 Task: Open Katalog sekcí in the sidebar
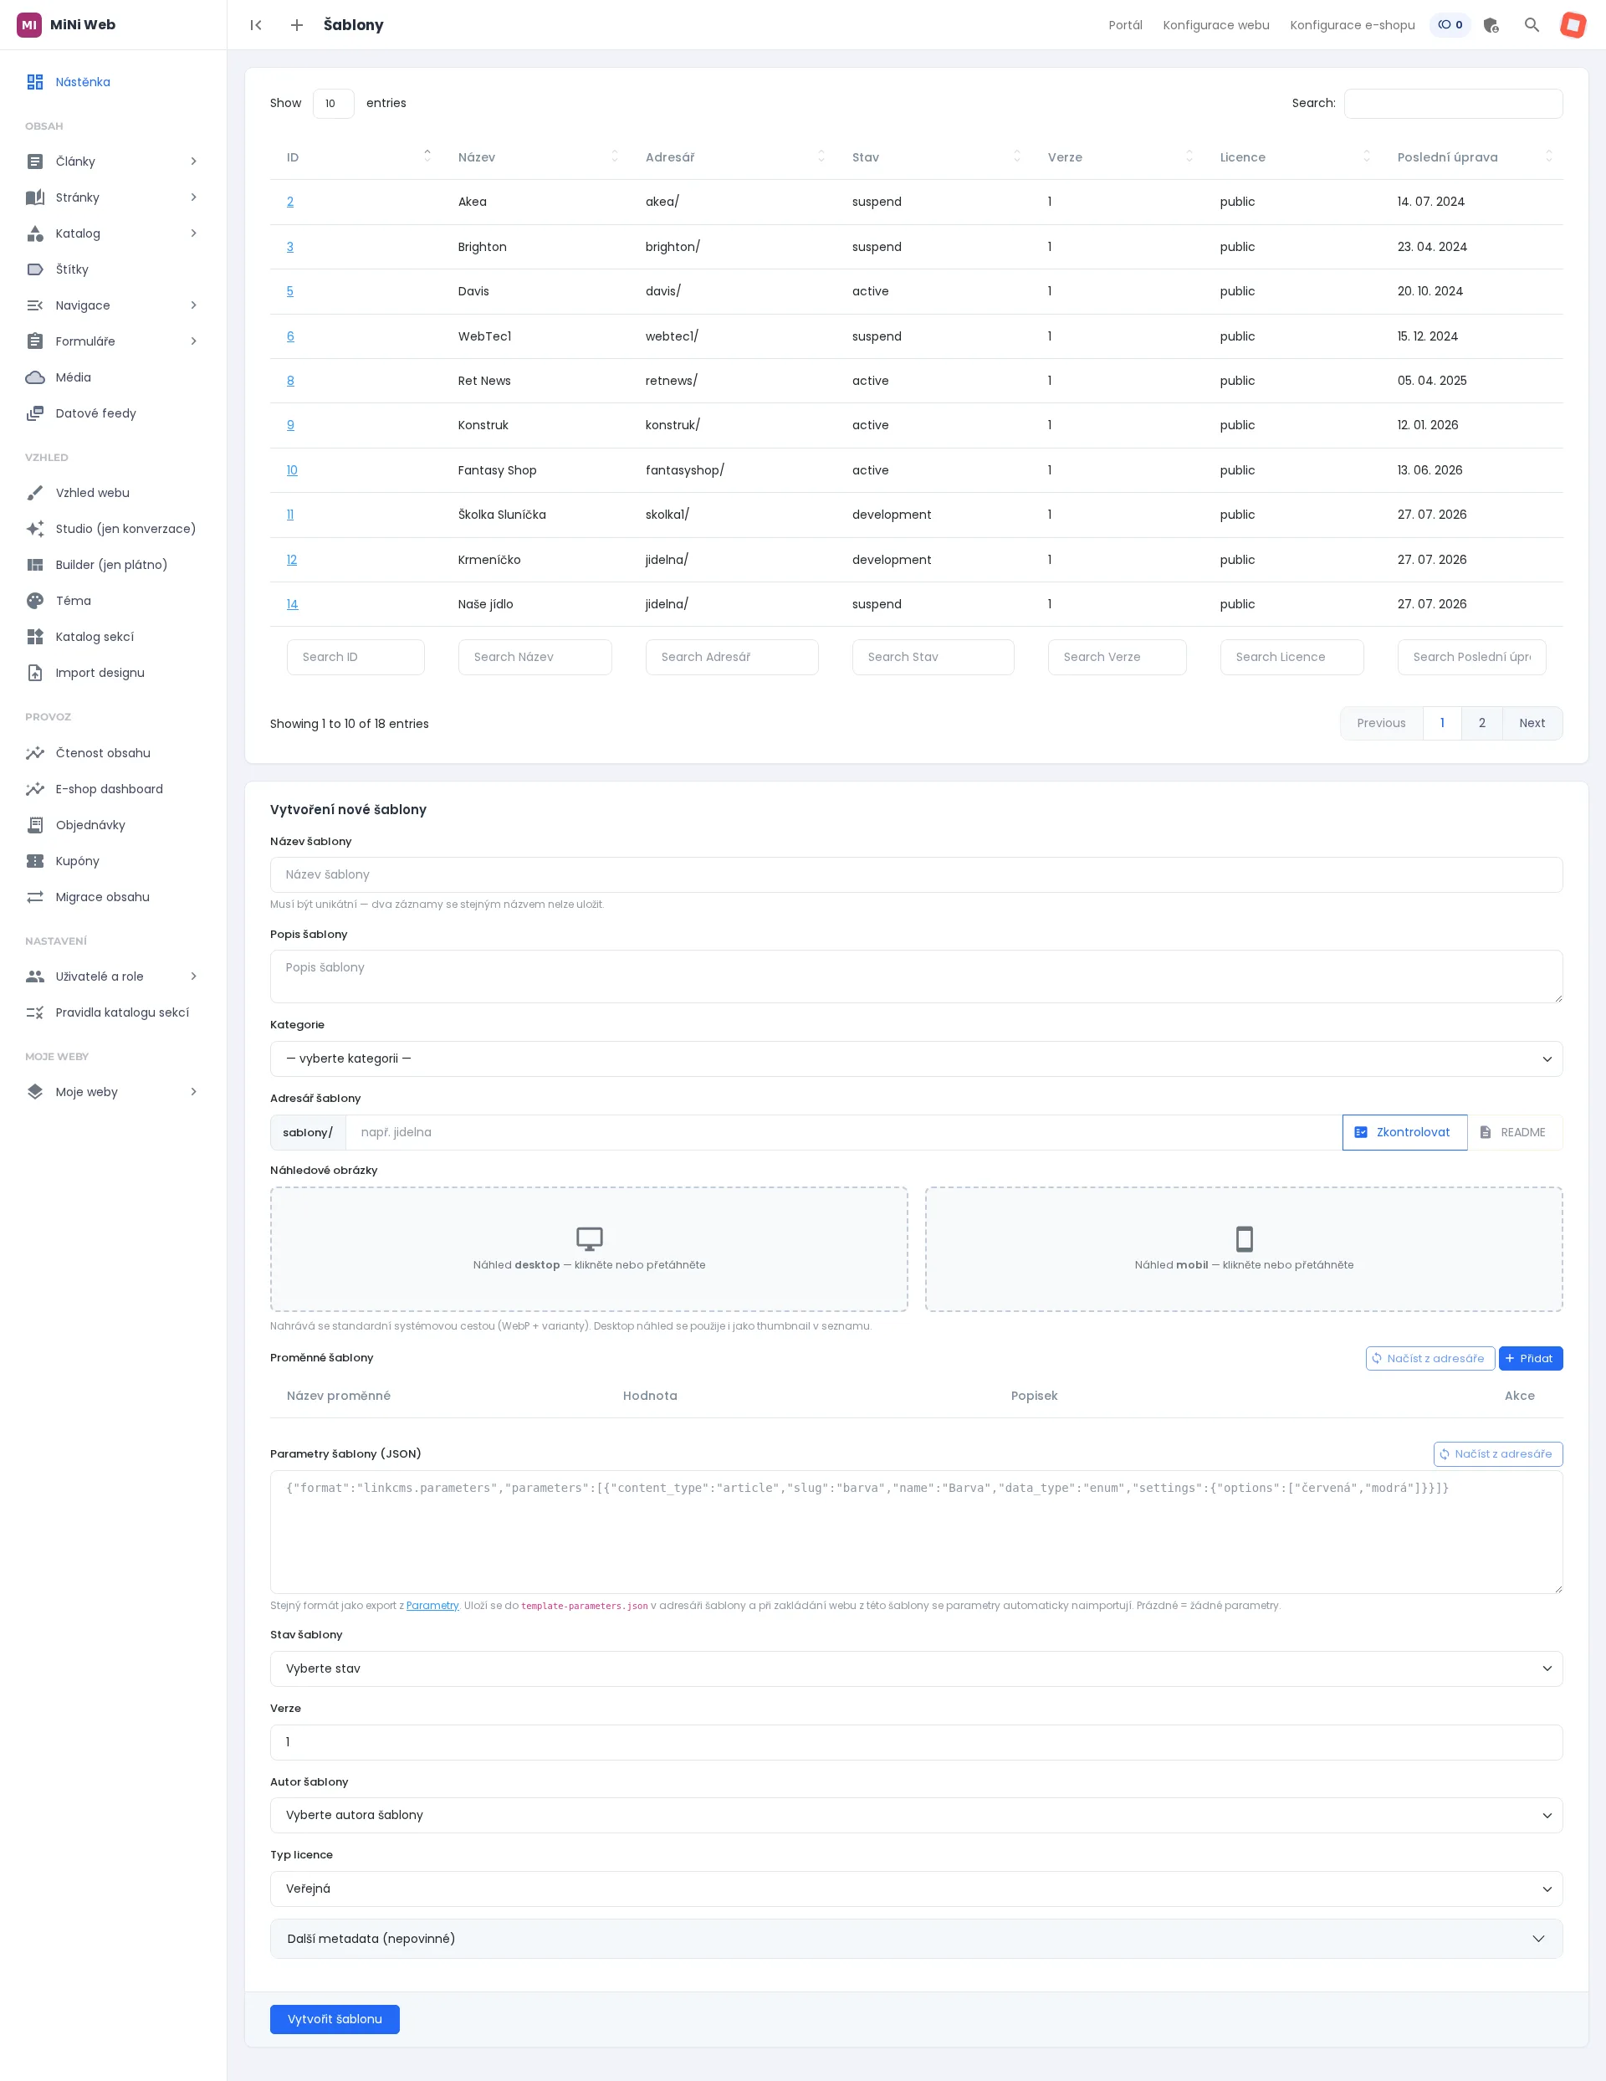click(x=114, y=637)
